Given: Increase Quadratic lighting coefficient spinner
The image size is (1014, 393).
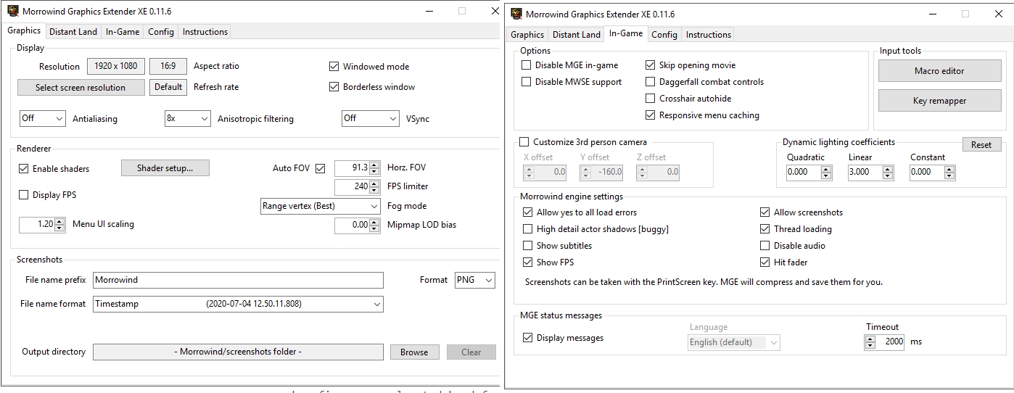Looking at the screenshot, I should point(825,169).
